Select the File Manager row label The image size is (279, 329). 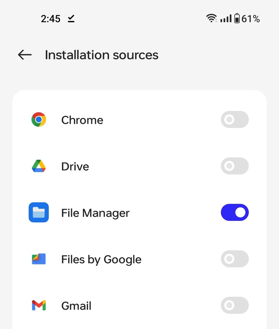[x=95, y=212]
